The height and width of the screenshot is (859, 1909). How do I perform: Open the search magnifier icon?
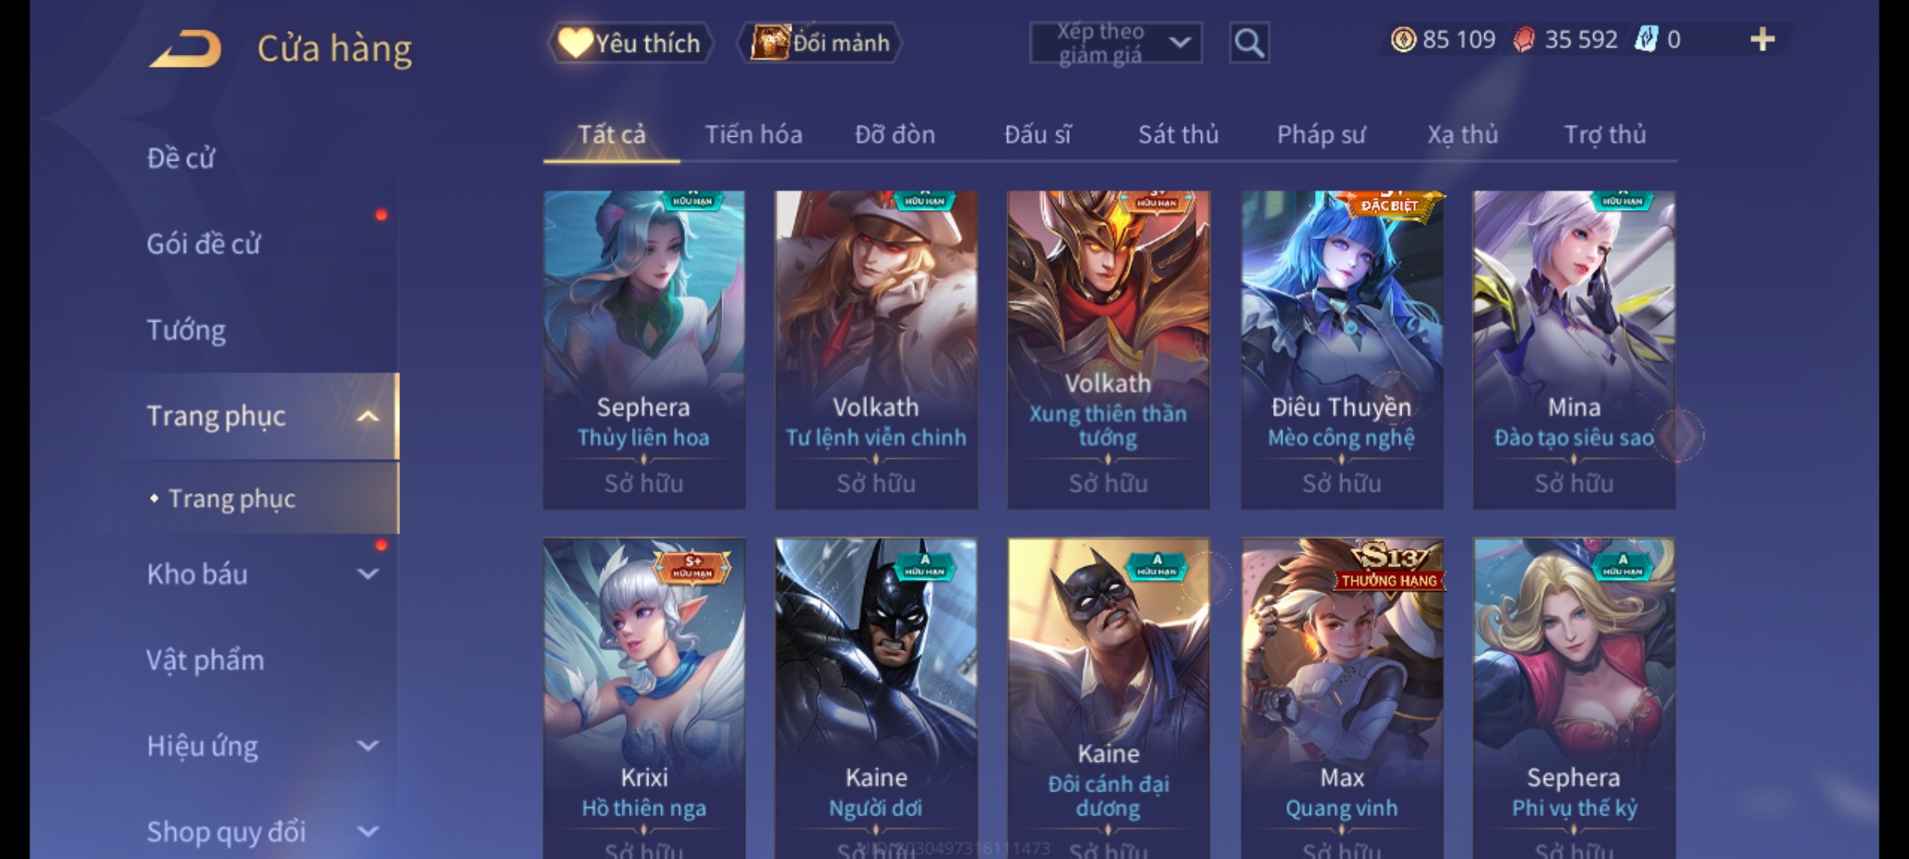(x=1249, y=43)
